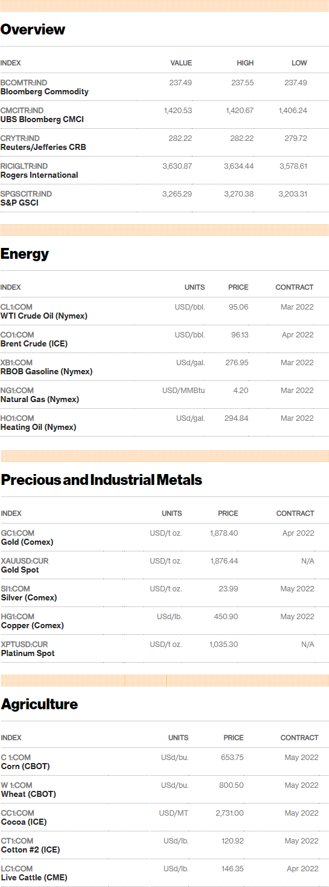
Task: Open Cocoa (ICE) quote
Action: pyautogui.click(x=24, y=822)
